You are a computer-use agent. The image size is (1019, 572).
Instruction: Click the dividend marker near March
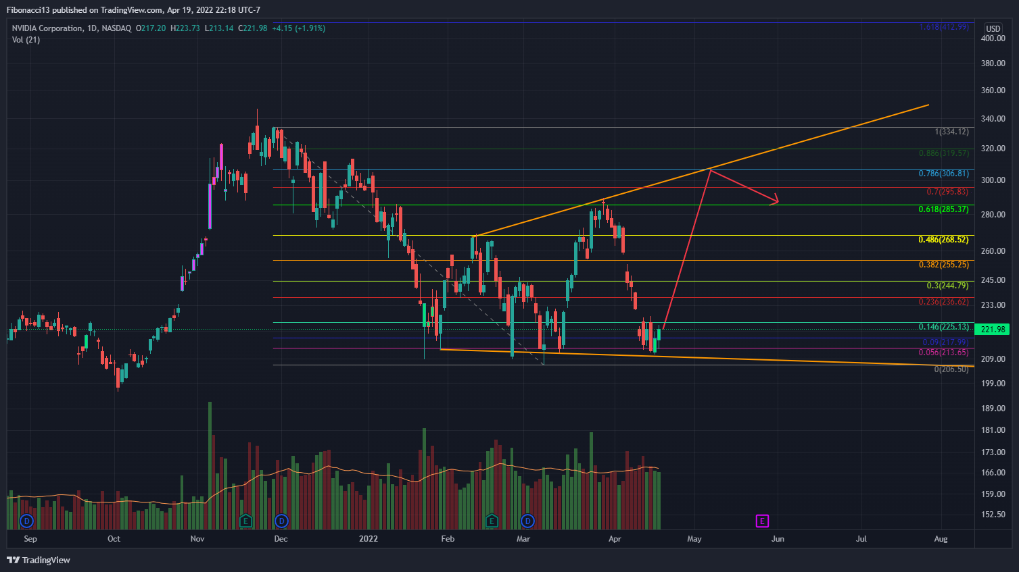click(x=527, y=521)
